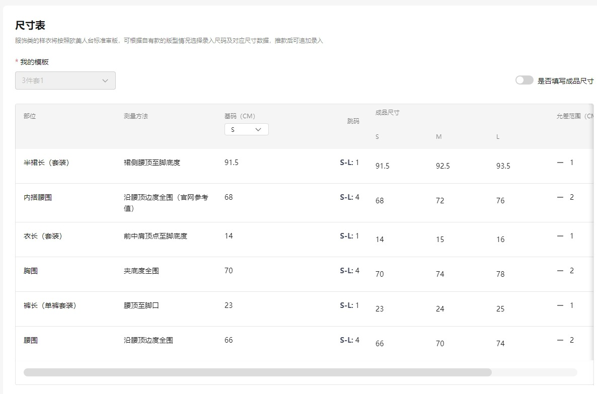Click the 成品尺寸 column header
This screenshot has height=394, width=597.
coord(388,113)
